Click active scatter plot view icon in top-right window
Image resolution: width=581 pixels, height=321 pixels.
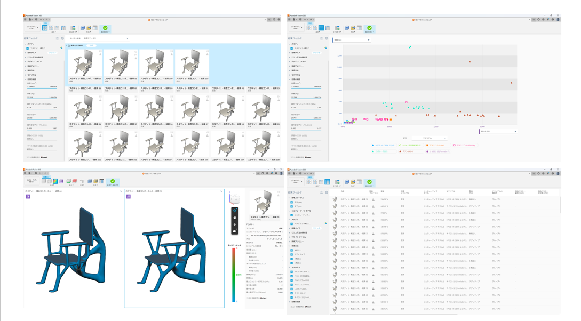321,28
